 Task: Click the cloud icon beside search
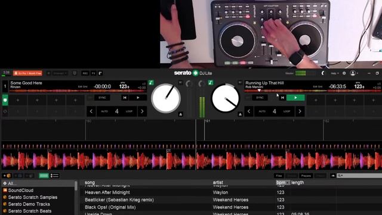[333, 176]
